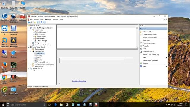Click New Window from Here in Actions
190x107 pixels.
tap(151, 60)
